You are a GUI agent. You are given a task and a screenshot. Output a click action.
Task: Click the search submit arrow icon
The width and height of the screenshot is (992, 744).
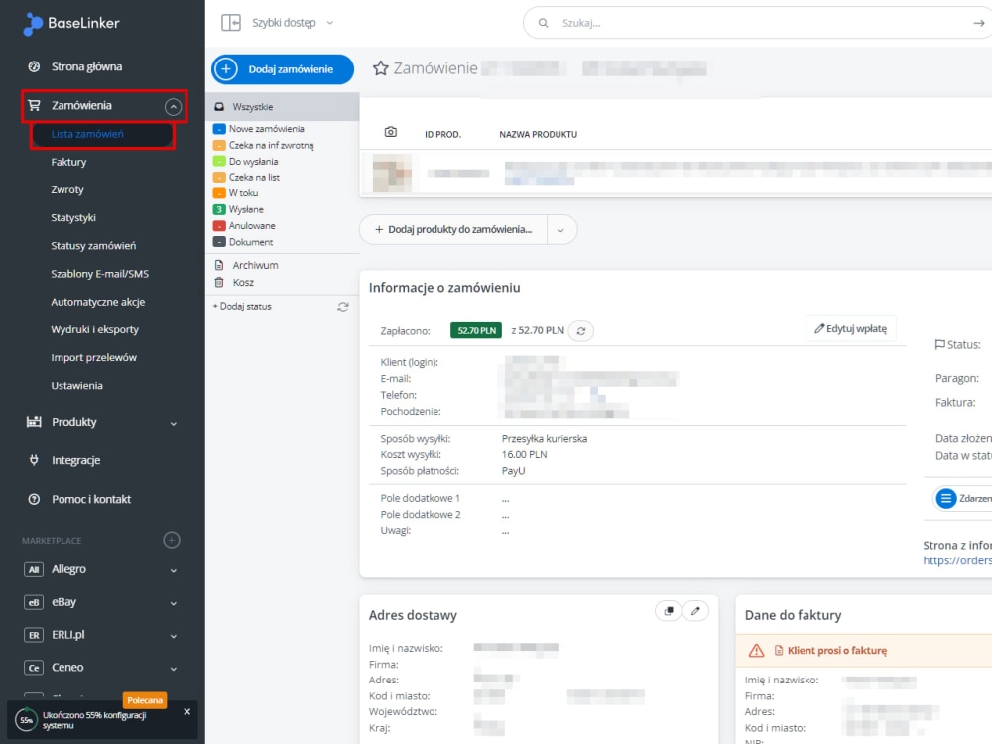tap(978, 23)
